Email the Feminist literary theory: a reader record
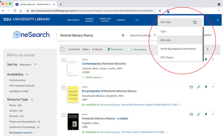Screen dimensions: 224x136 (191, 114)
